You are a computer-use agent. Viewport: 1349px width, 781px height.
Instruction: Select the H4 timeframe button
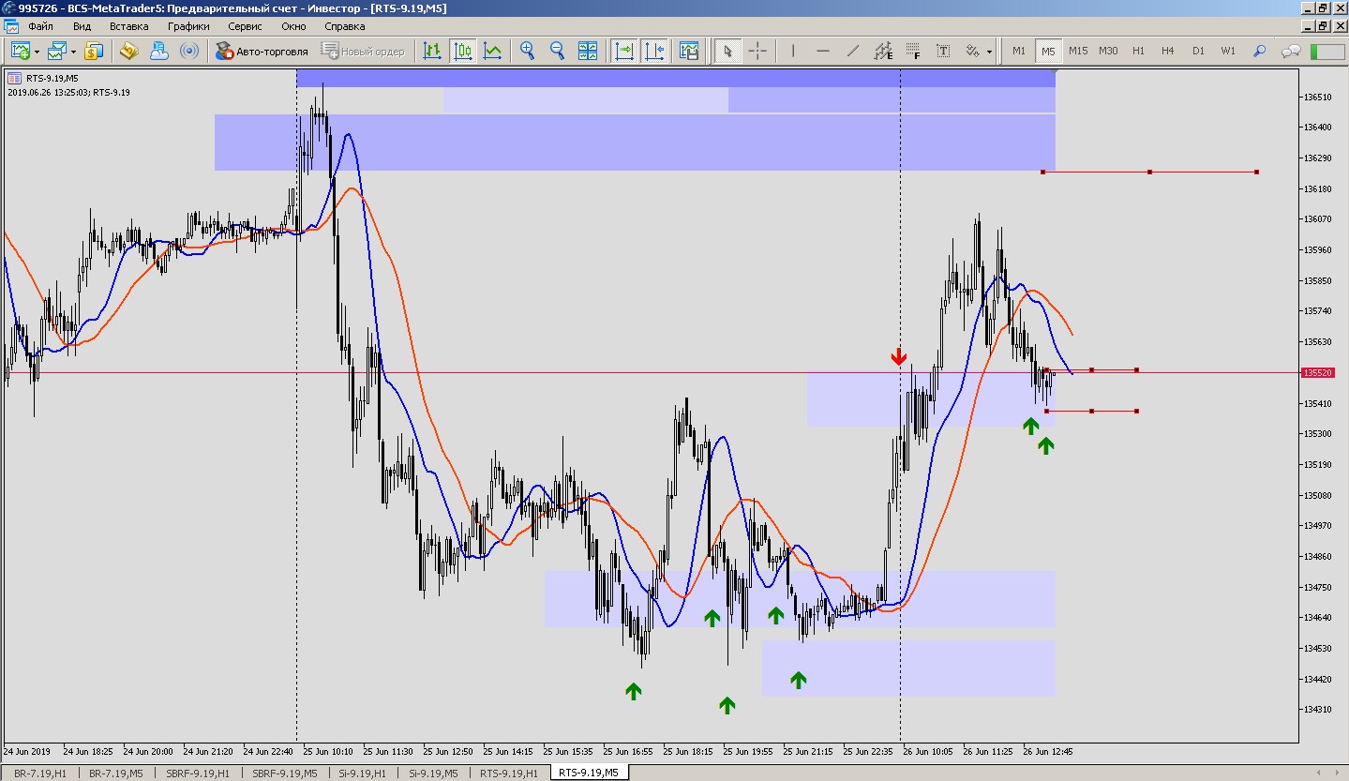tap(1168, 51)
